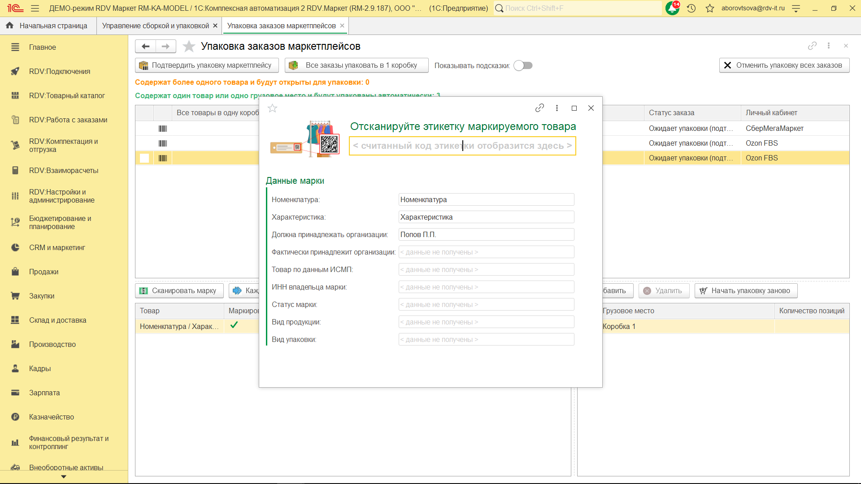Switch to Управление сборкой и упаковкой tab
This screenshot has height=484, width=861.
(x=155, y=26)
